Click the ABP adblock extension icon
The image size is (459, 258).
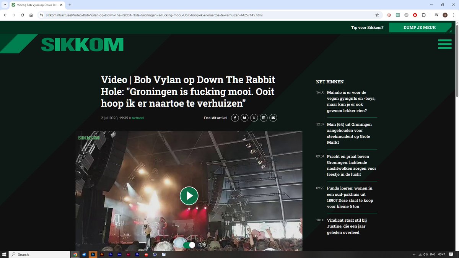click(407, 15)
